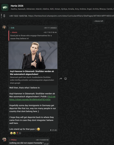114x145 pixels.
Task: Click text 'Well then, thats what I believe in:'
Action: click(25, 88)
